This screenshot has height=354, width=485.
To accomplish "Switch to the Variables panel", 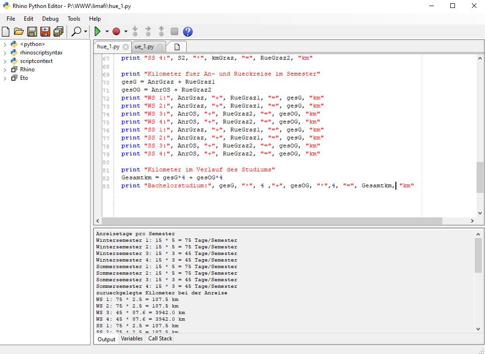I will pos(131,339).
